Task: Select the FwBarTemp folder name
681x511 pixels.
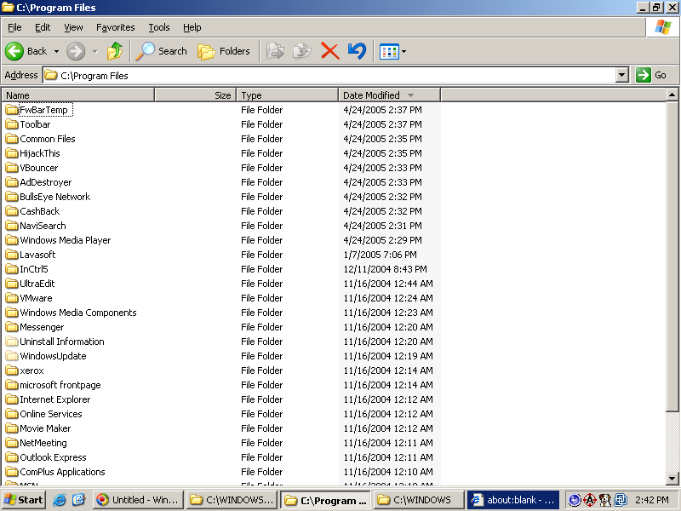Action: point(44,110)
